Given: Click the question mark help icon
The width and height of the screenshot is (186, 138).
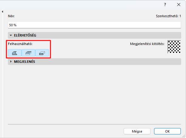Looking at the screenshot, I should pos(165,5).
